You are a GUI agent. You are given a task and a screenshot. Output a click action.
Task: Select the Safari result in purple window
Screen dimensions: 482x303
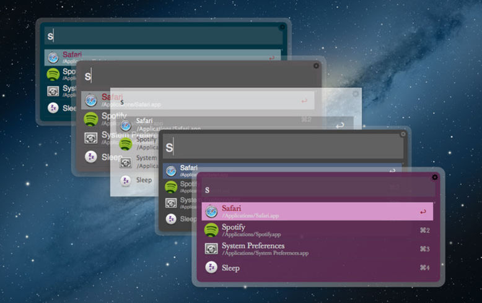pyautogui.click(x=317, y=211)
